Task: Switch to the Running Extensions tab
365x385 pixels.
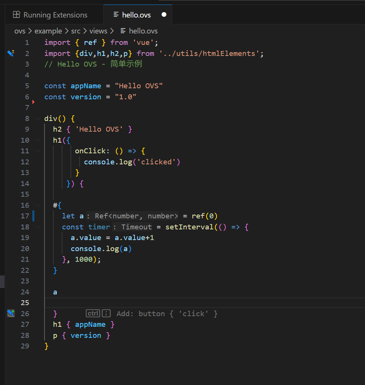Action: pyautogui.click(x=55, y=15)
